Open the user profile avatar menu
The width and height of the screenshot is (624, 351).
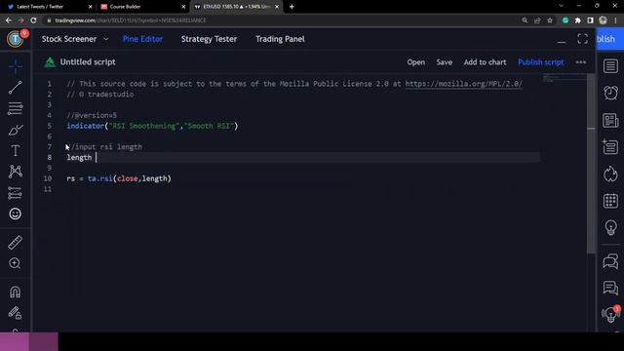[x=16, y=39]
